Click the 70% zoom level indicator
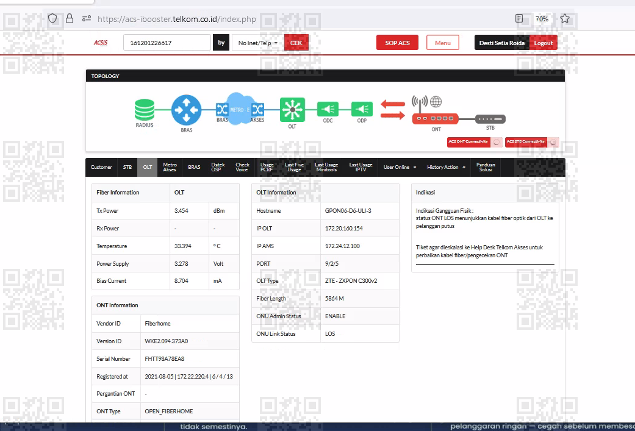Image resolution: width=635 pixels, height=431 pixels. pyautogui.click(x=542, y=19)
